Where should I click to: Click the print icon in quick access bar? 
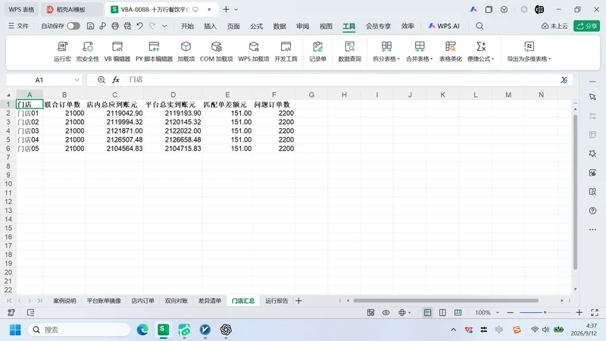point(115,26)
